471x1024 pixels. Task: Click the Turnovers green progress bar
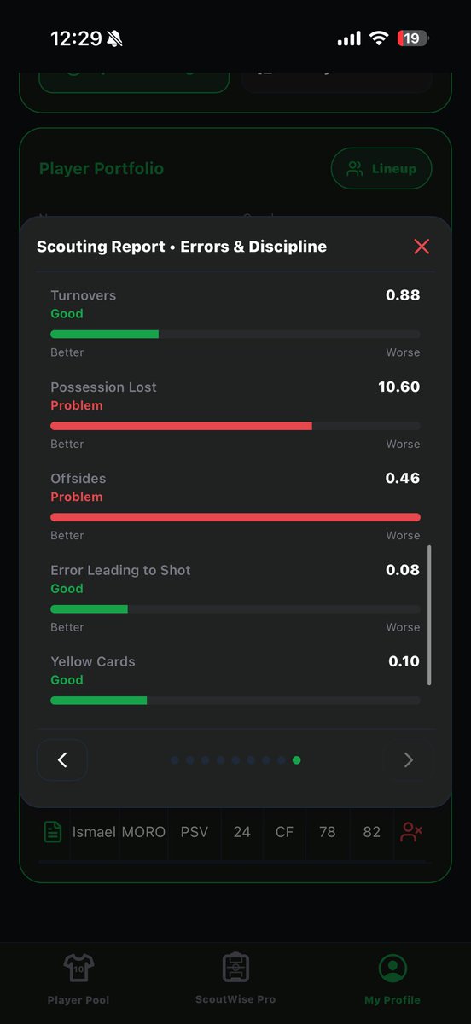click(235, 334)
